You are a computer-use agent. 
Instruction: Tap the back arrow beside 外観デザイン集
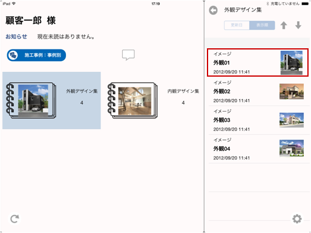coord(213,10)
